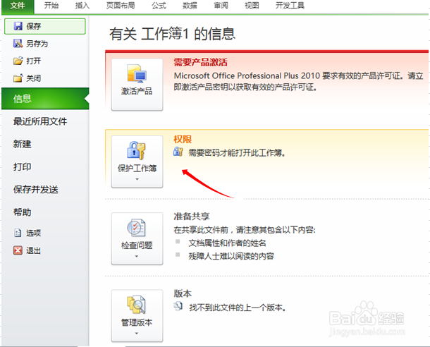Click small lock icon beside password required text
430x347 pixels.
pos(178,152)
